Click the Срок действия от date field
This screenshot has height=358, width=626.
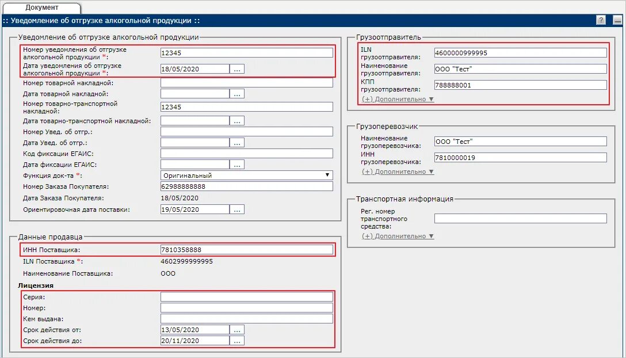(195, 330)
